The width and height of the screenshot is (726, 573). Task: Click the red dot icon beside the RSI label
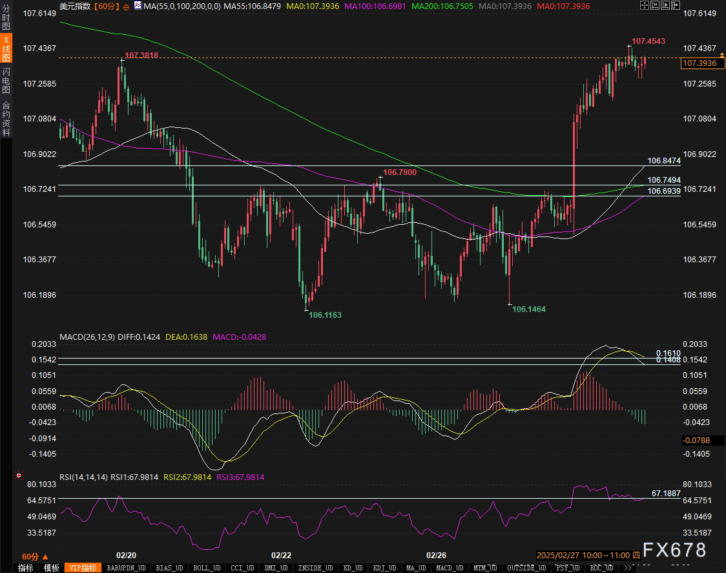tap(17, 477)
